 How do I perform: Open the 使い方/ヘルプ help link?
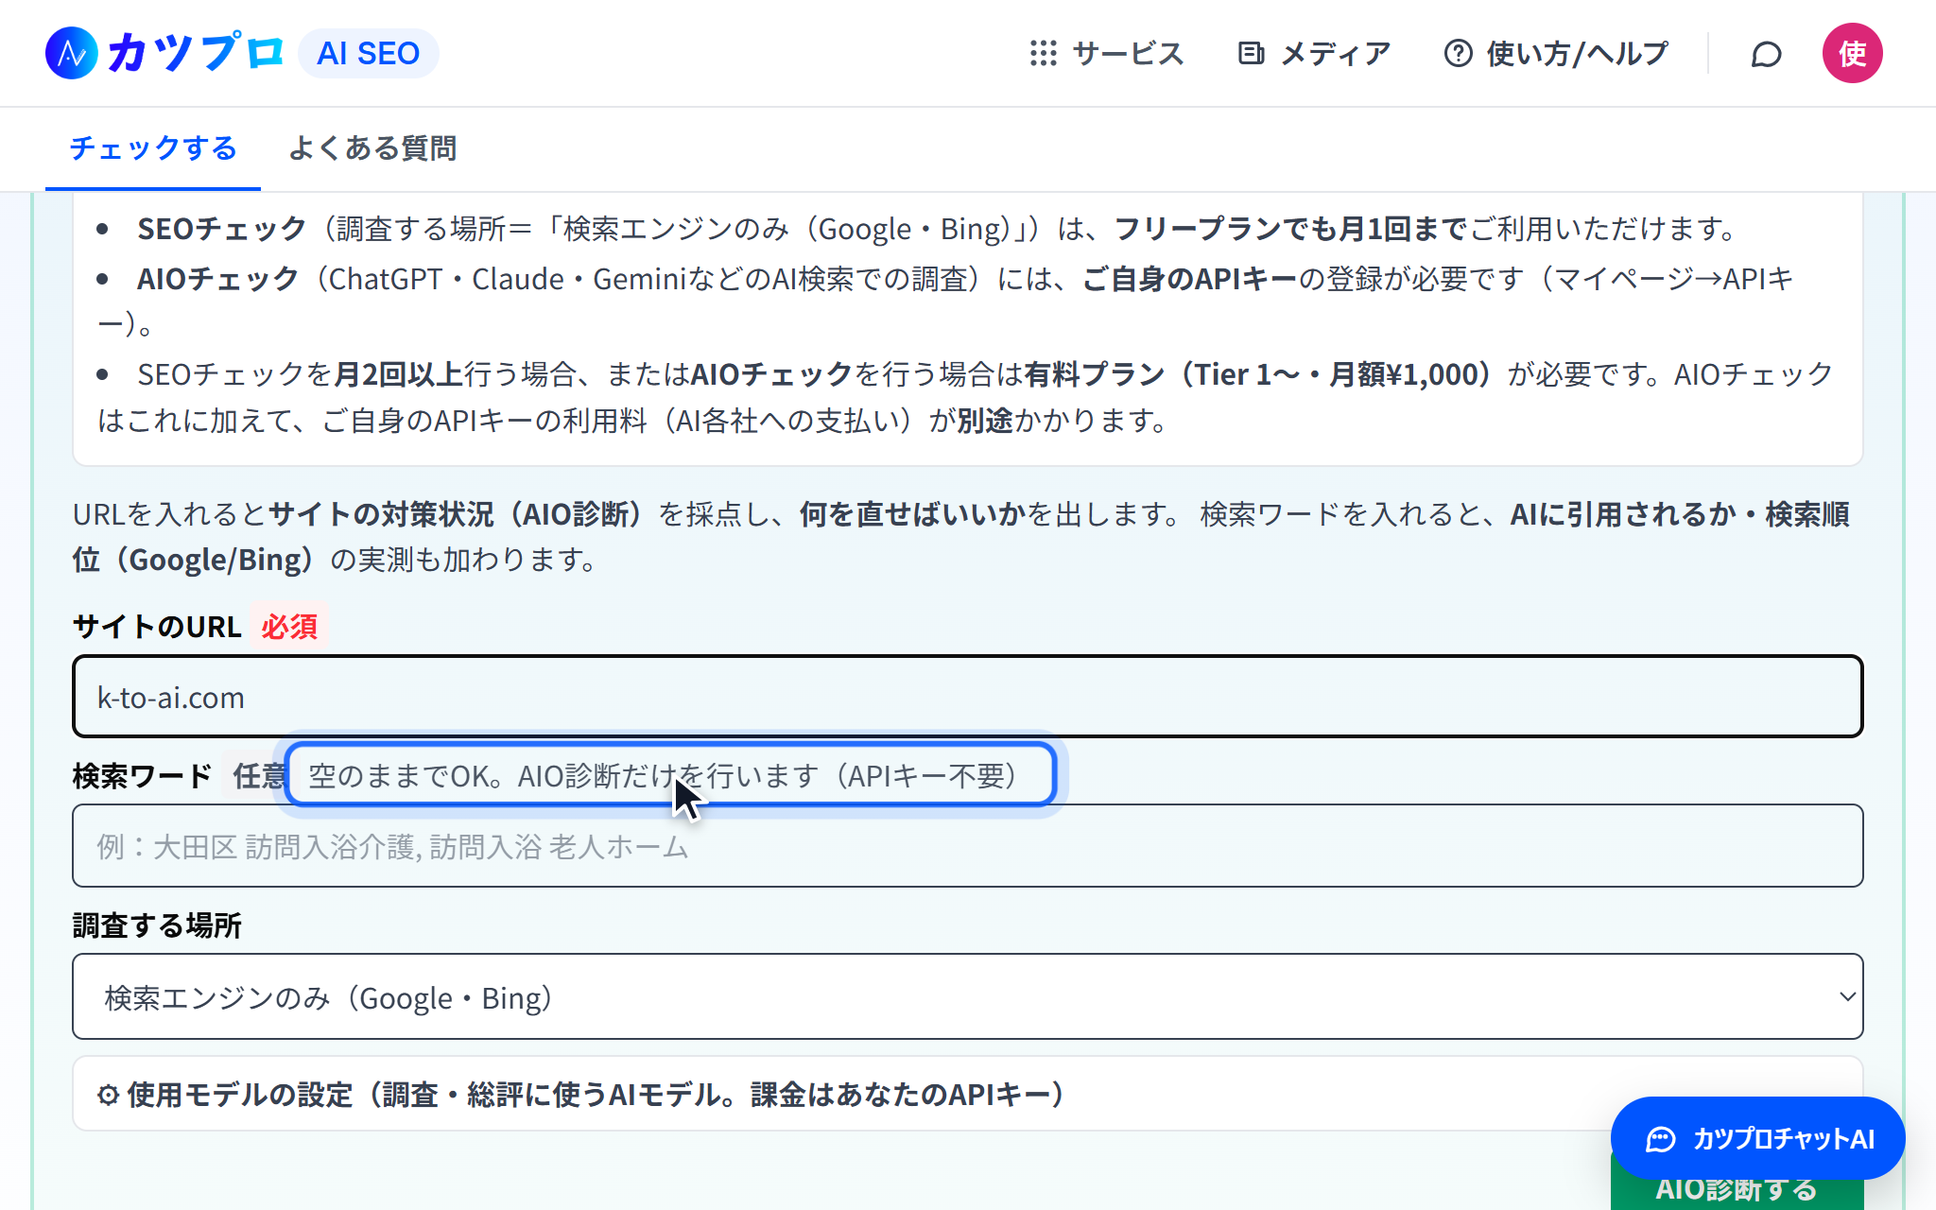1556,53
